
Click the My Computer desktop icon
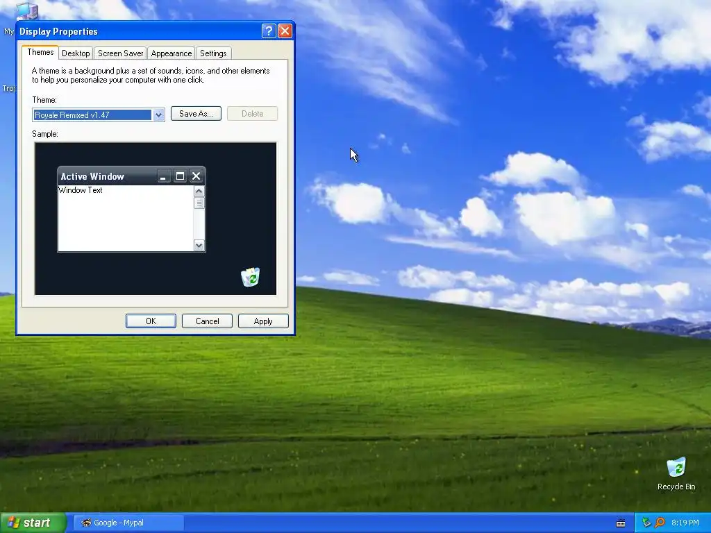pyautogui.click(x=26, y=11)
